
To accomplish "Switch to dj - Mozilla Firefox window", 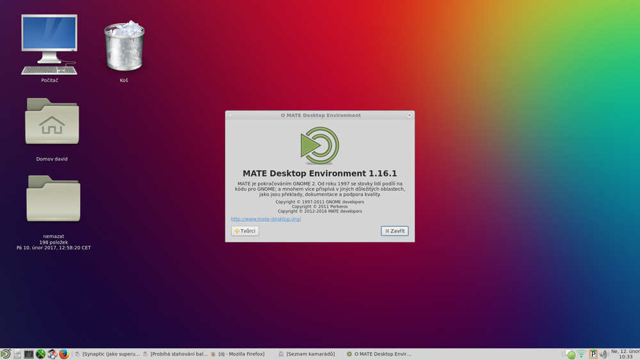I will pos(237,354).
